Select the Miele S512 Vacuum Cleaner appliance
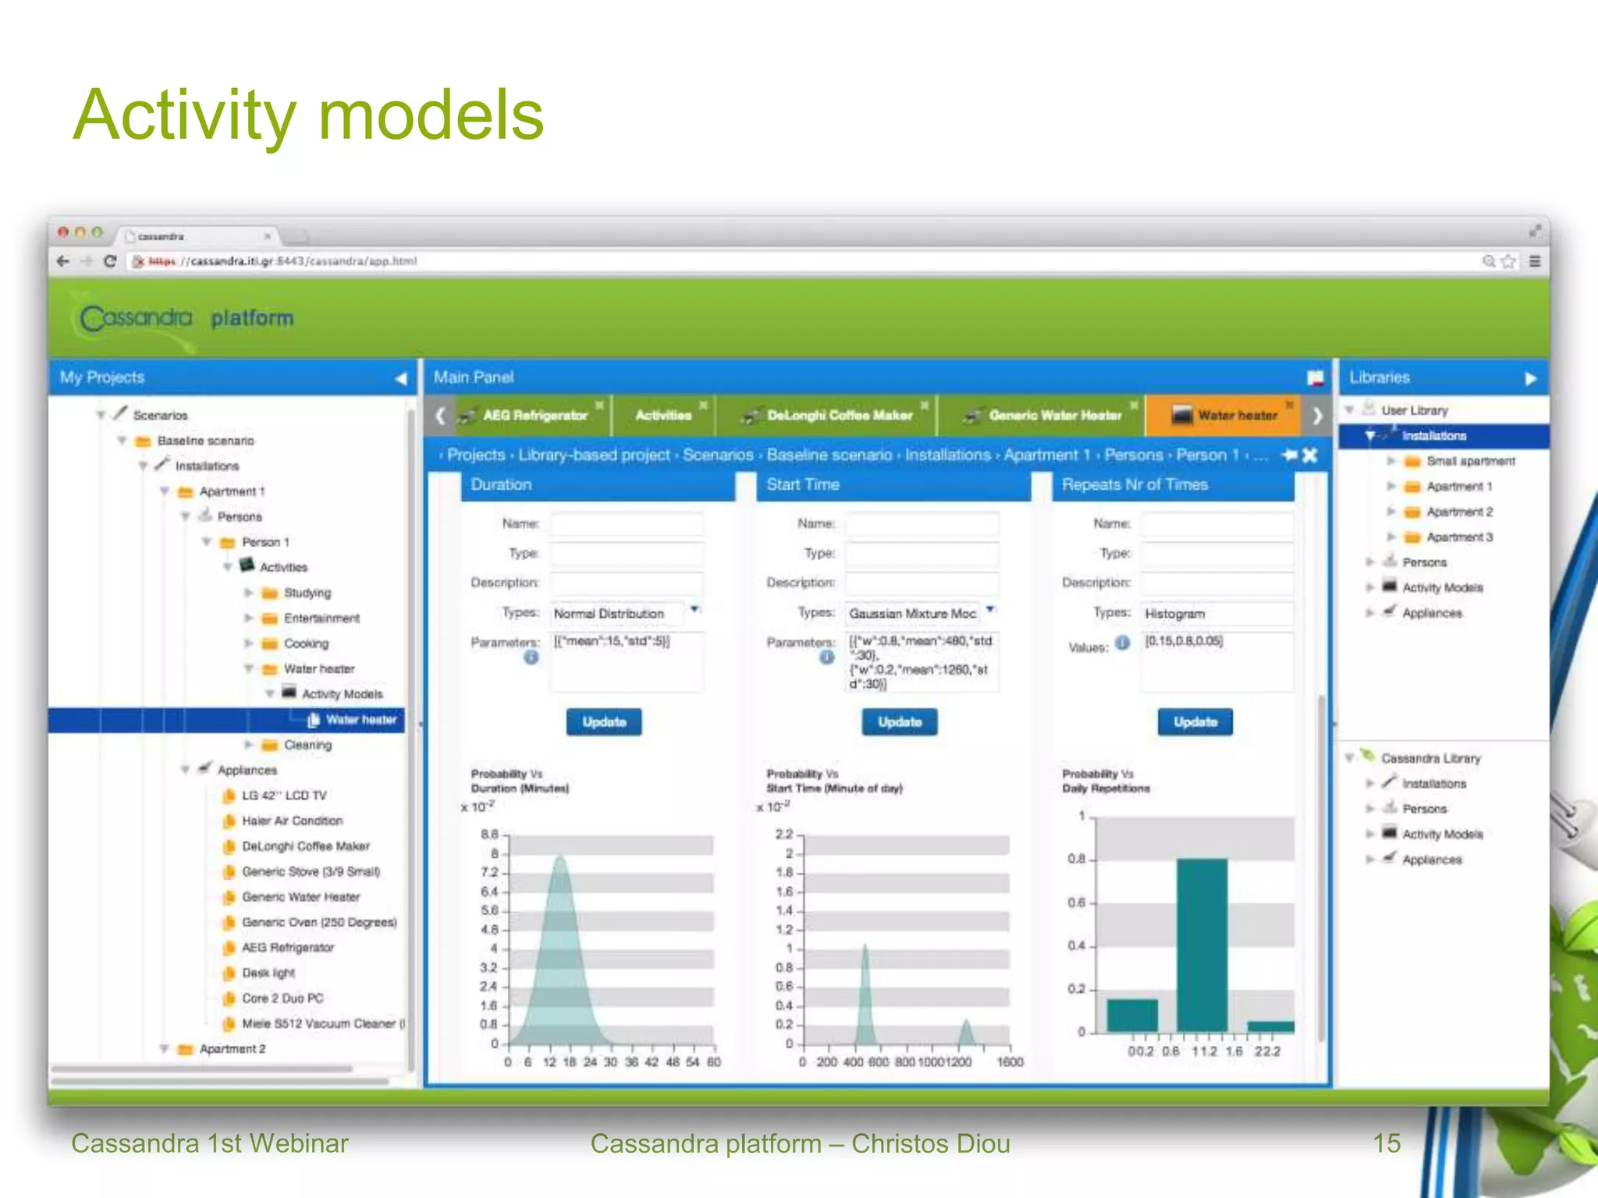This screenshot has height=1198, width=1598. pyautogui.click(x=321, y=1023)
